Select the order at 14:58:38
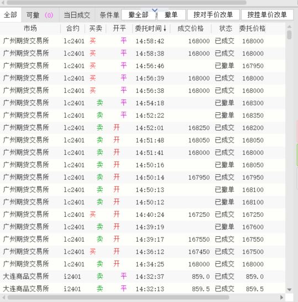 [143, 53]
